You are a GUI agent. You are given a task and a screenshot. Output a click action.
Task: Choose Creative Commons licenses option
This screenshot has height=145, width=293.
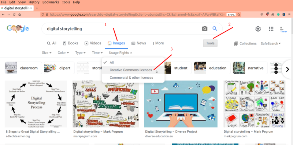coord(133,70)
